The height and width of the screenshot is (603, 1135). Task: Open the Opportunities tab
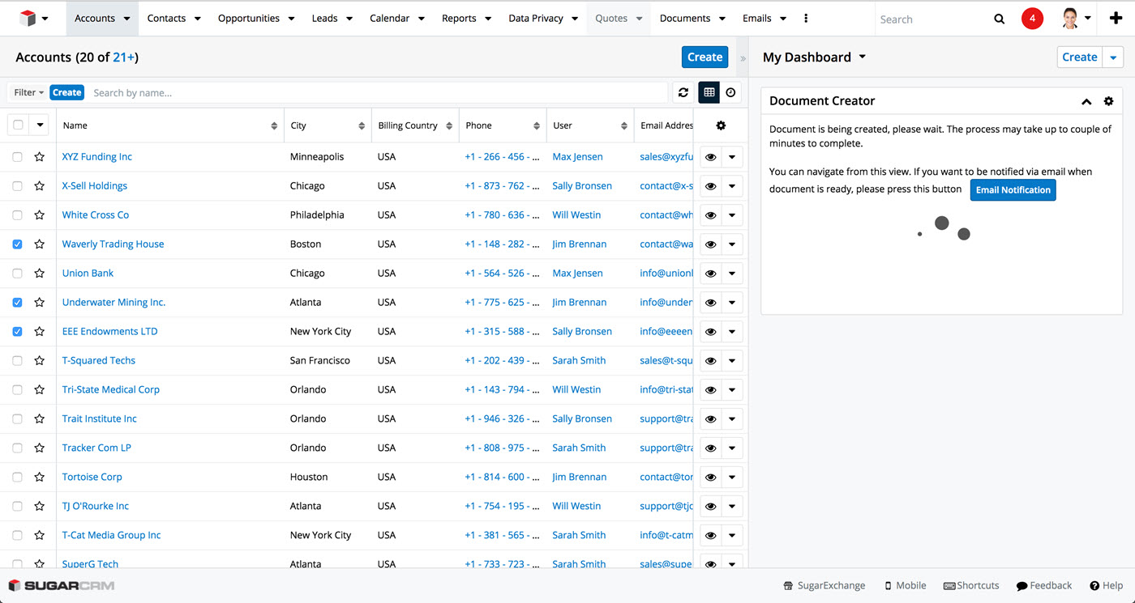(x=249, y=19)
